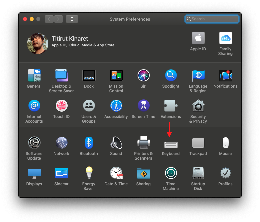Open Software Update preferences
260x222 pixels.
click(x=34, y=143)
